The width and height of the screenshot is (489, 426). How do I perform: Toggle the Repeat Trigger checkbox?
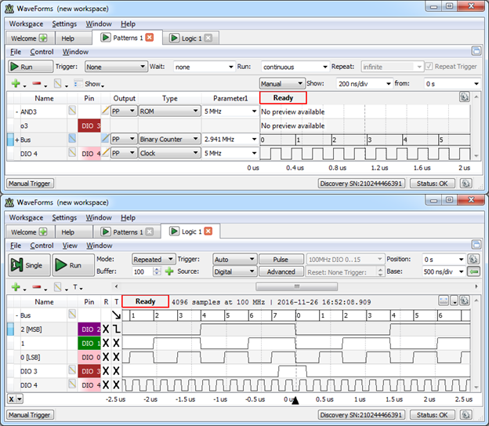tap(429, 66)
